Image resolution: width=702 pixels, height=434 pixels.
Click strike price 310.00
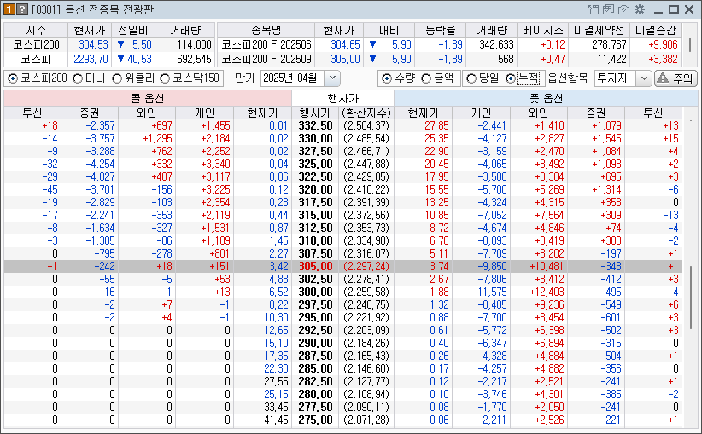(315, 241)
